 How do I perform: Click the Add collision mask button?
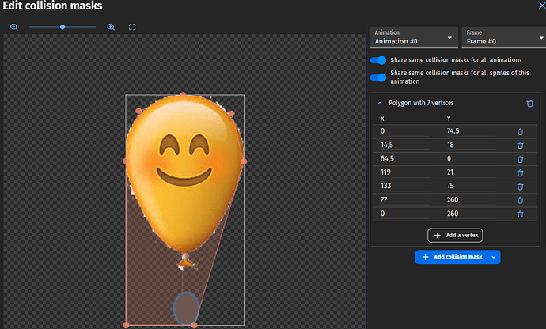[449, 257]
